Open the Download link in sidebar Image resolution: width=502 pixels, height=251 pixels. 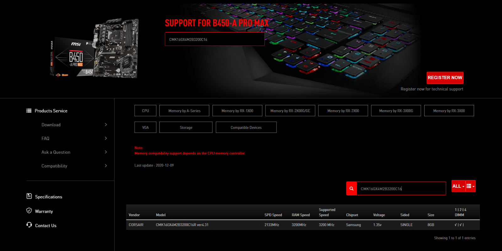(x=51, y=125)
